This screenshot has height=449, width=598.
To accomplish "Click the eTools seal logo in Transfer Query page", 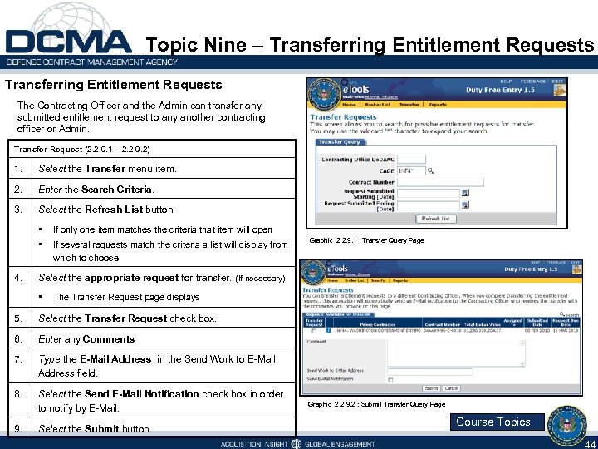I will [x=326, y=93].
